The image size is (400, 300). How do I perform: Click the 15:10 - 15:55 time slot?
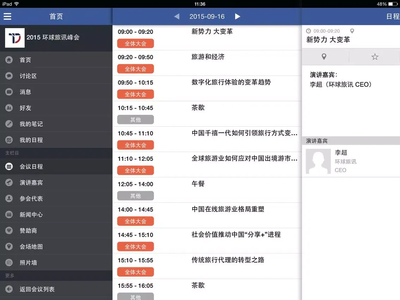pyautogui.click(x=136, y=261)
